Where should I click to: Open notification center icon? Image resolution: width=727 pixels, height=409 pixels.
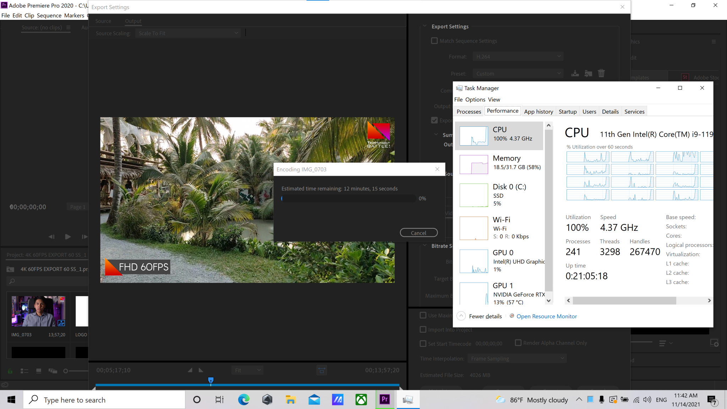click(712, 400)
